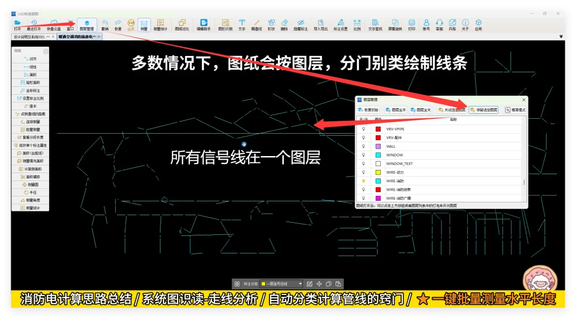Close the 暖通空调消防插座电 tab
The image size is (576, 319).
99,37
